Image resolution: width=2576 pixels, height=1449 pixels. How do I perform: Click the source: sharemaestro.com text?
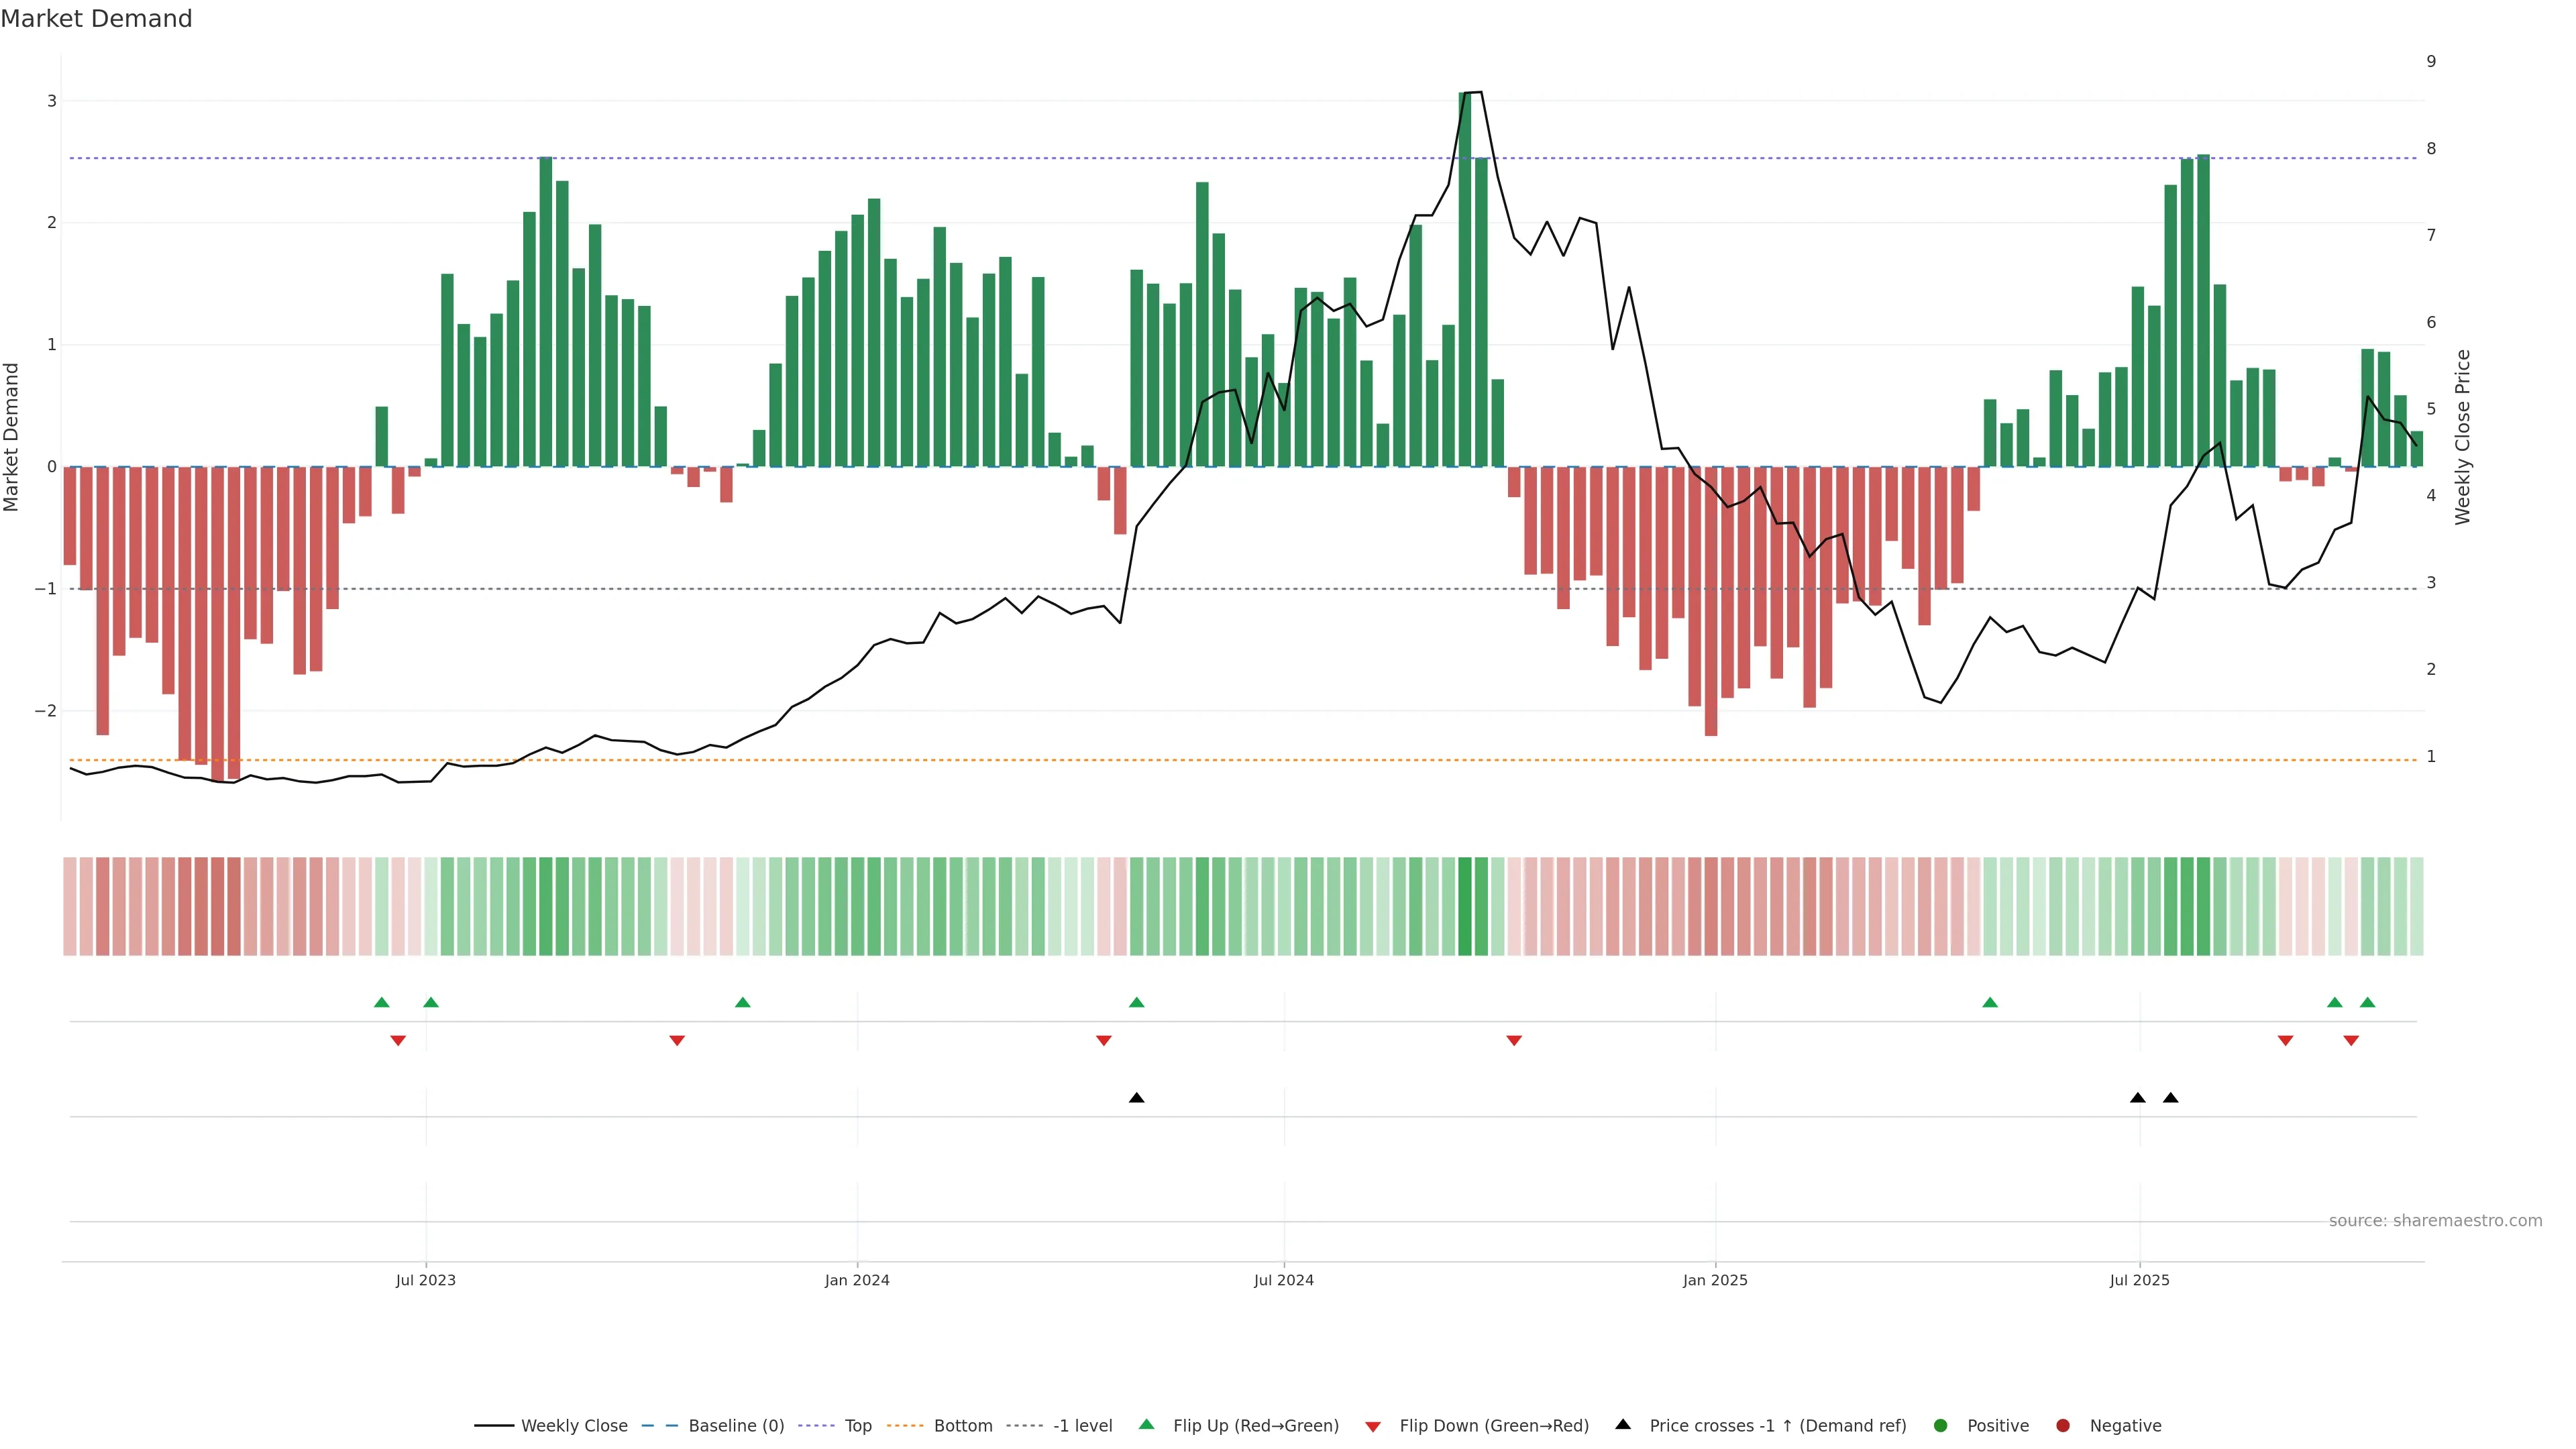click(x=2435, y=1221)
